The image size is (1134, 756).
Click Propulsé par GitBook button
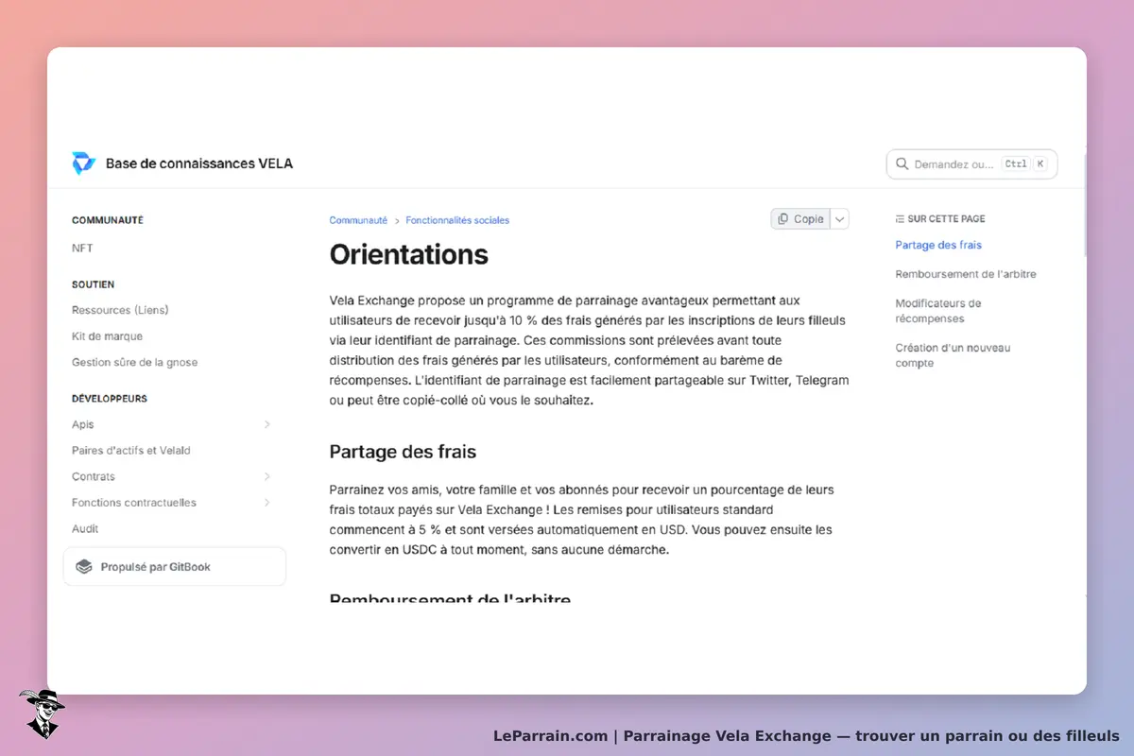[x=174, y=567]
